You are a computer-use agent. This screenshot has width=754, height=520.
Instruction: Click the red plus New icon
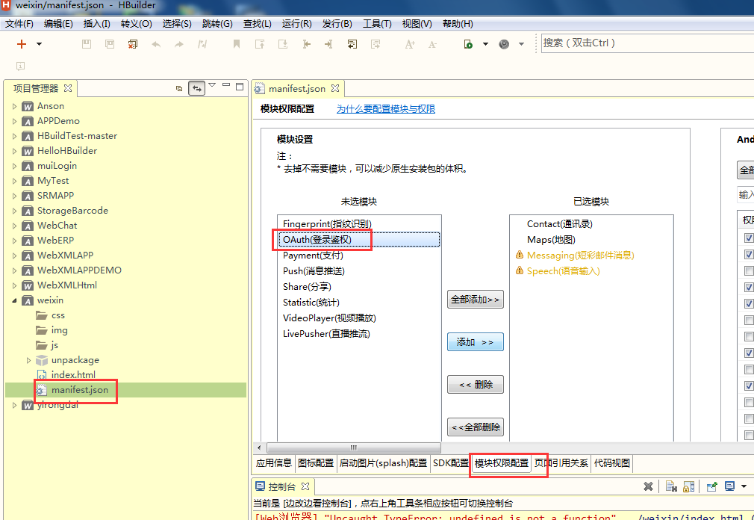(21, 44)
